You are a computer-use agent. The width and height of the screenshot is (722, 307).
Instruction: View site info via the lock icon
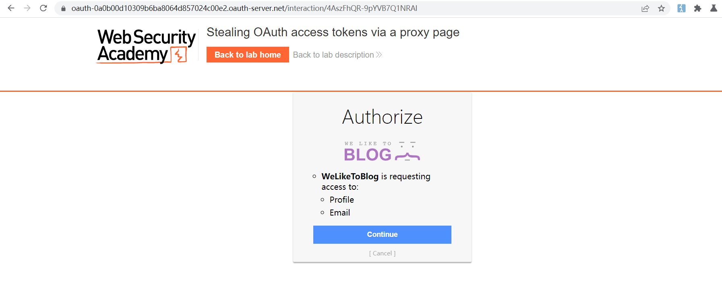63,8
